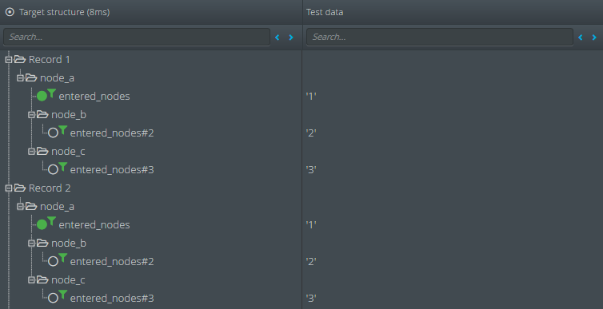Select entered_nodes#2 label in Record 1
The width and height of the screenshot is (603, 309).
112,133
